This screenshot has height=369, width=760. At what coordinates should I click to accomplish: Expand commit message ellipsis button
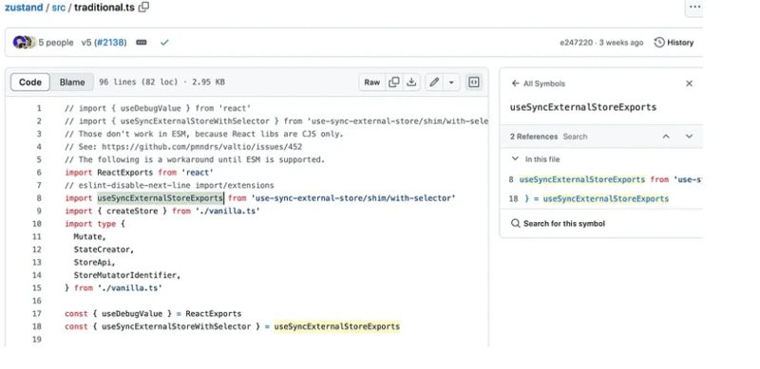(142, 43)
